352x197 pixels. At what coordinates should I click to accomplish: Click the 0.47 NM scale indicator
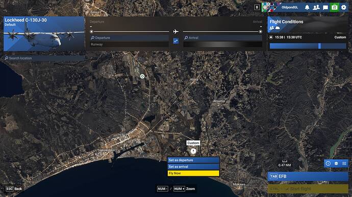pos(285,163)
